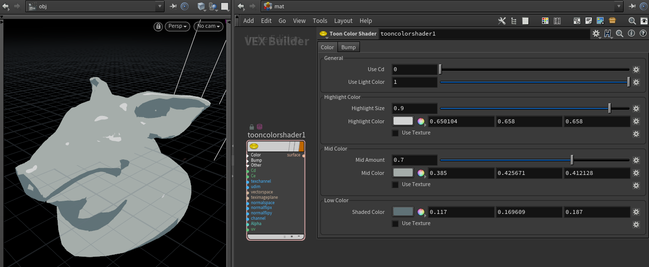Expand the Color input group on node

pyautogui.click(x=249, y=155)
